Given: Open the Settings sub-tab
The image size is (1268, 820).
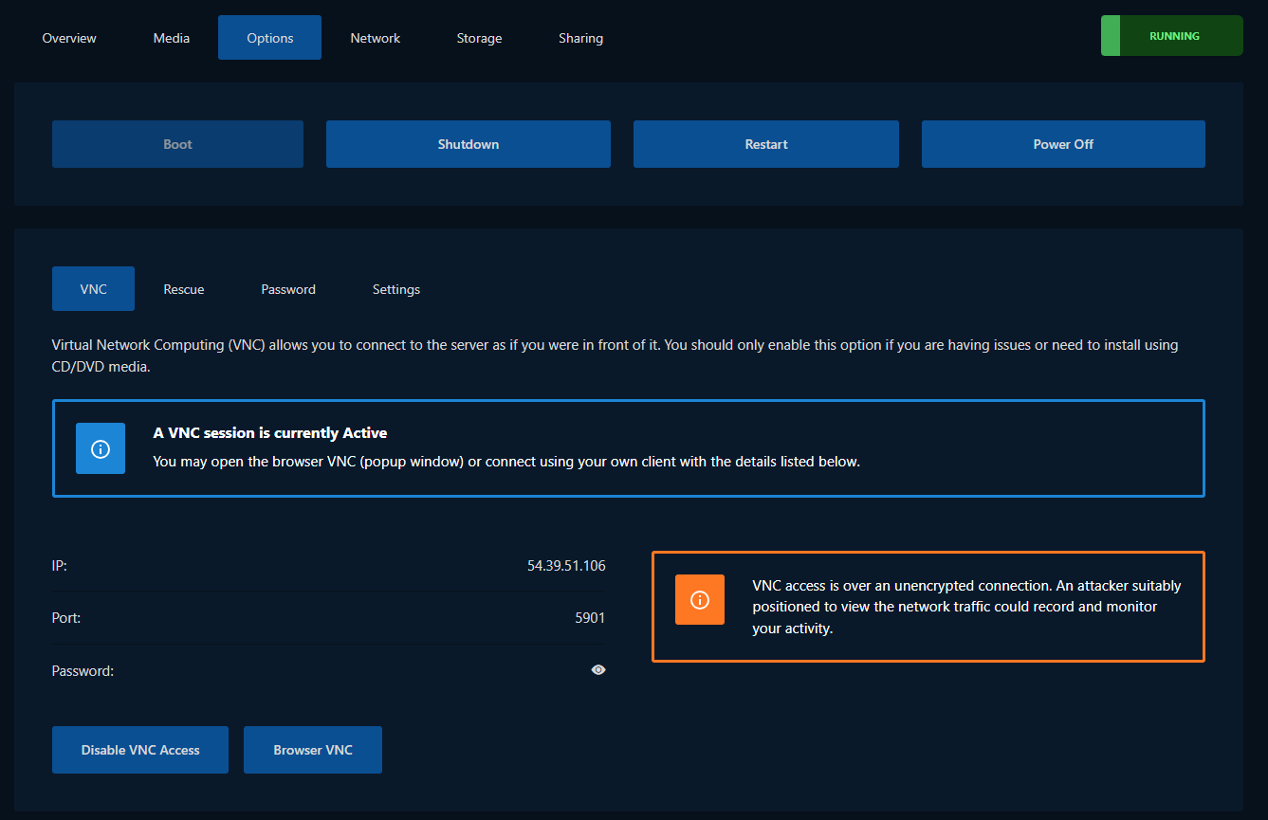Looking at the screenshot, I should (396, 289).
